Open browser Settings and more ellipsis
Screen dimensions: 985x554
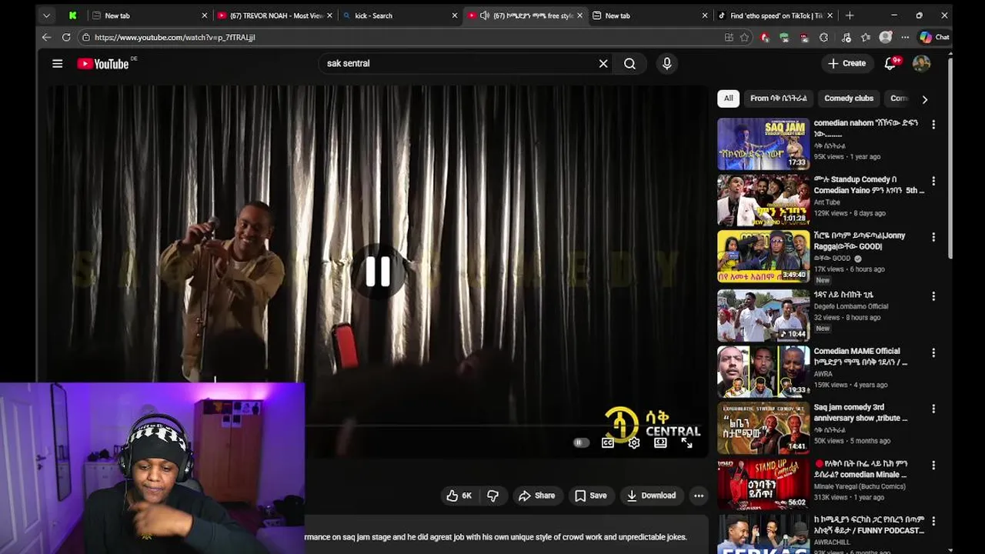905,37
